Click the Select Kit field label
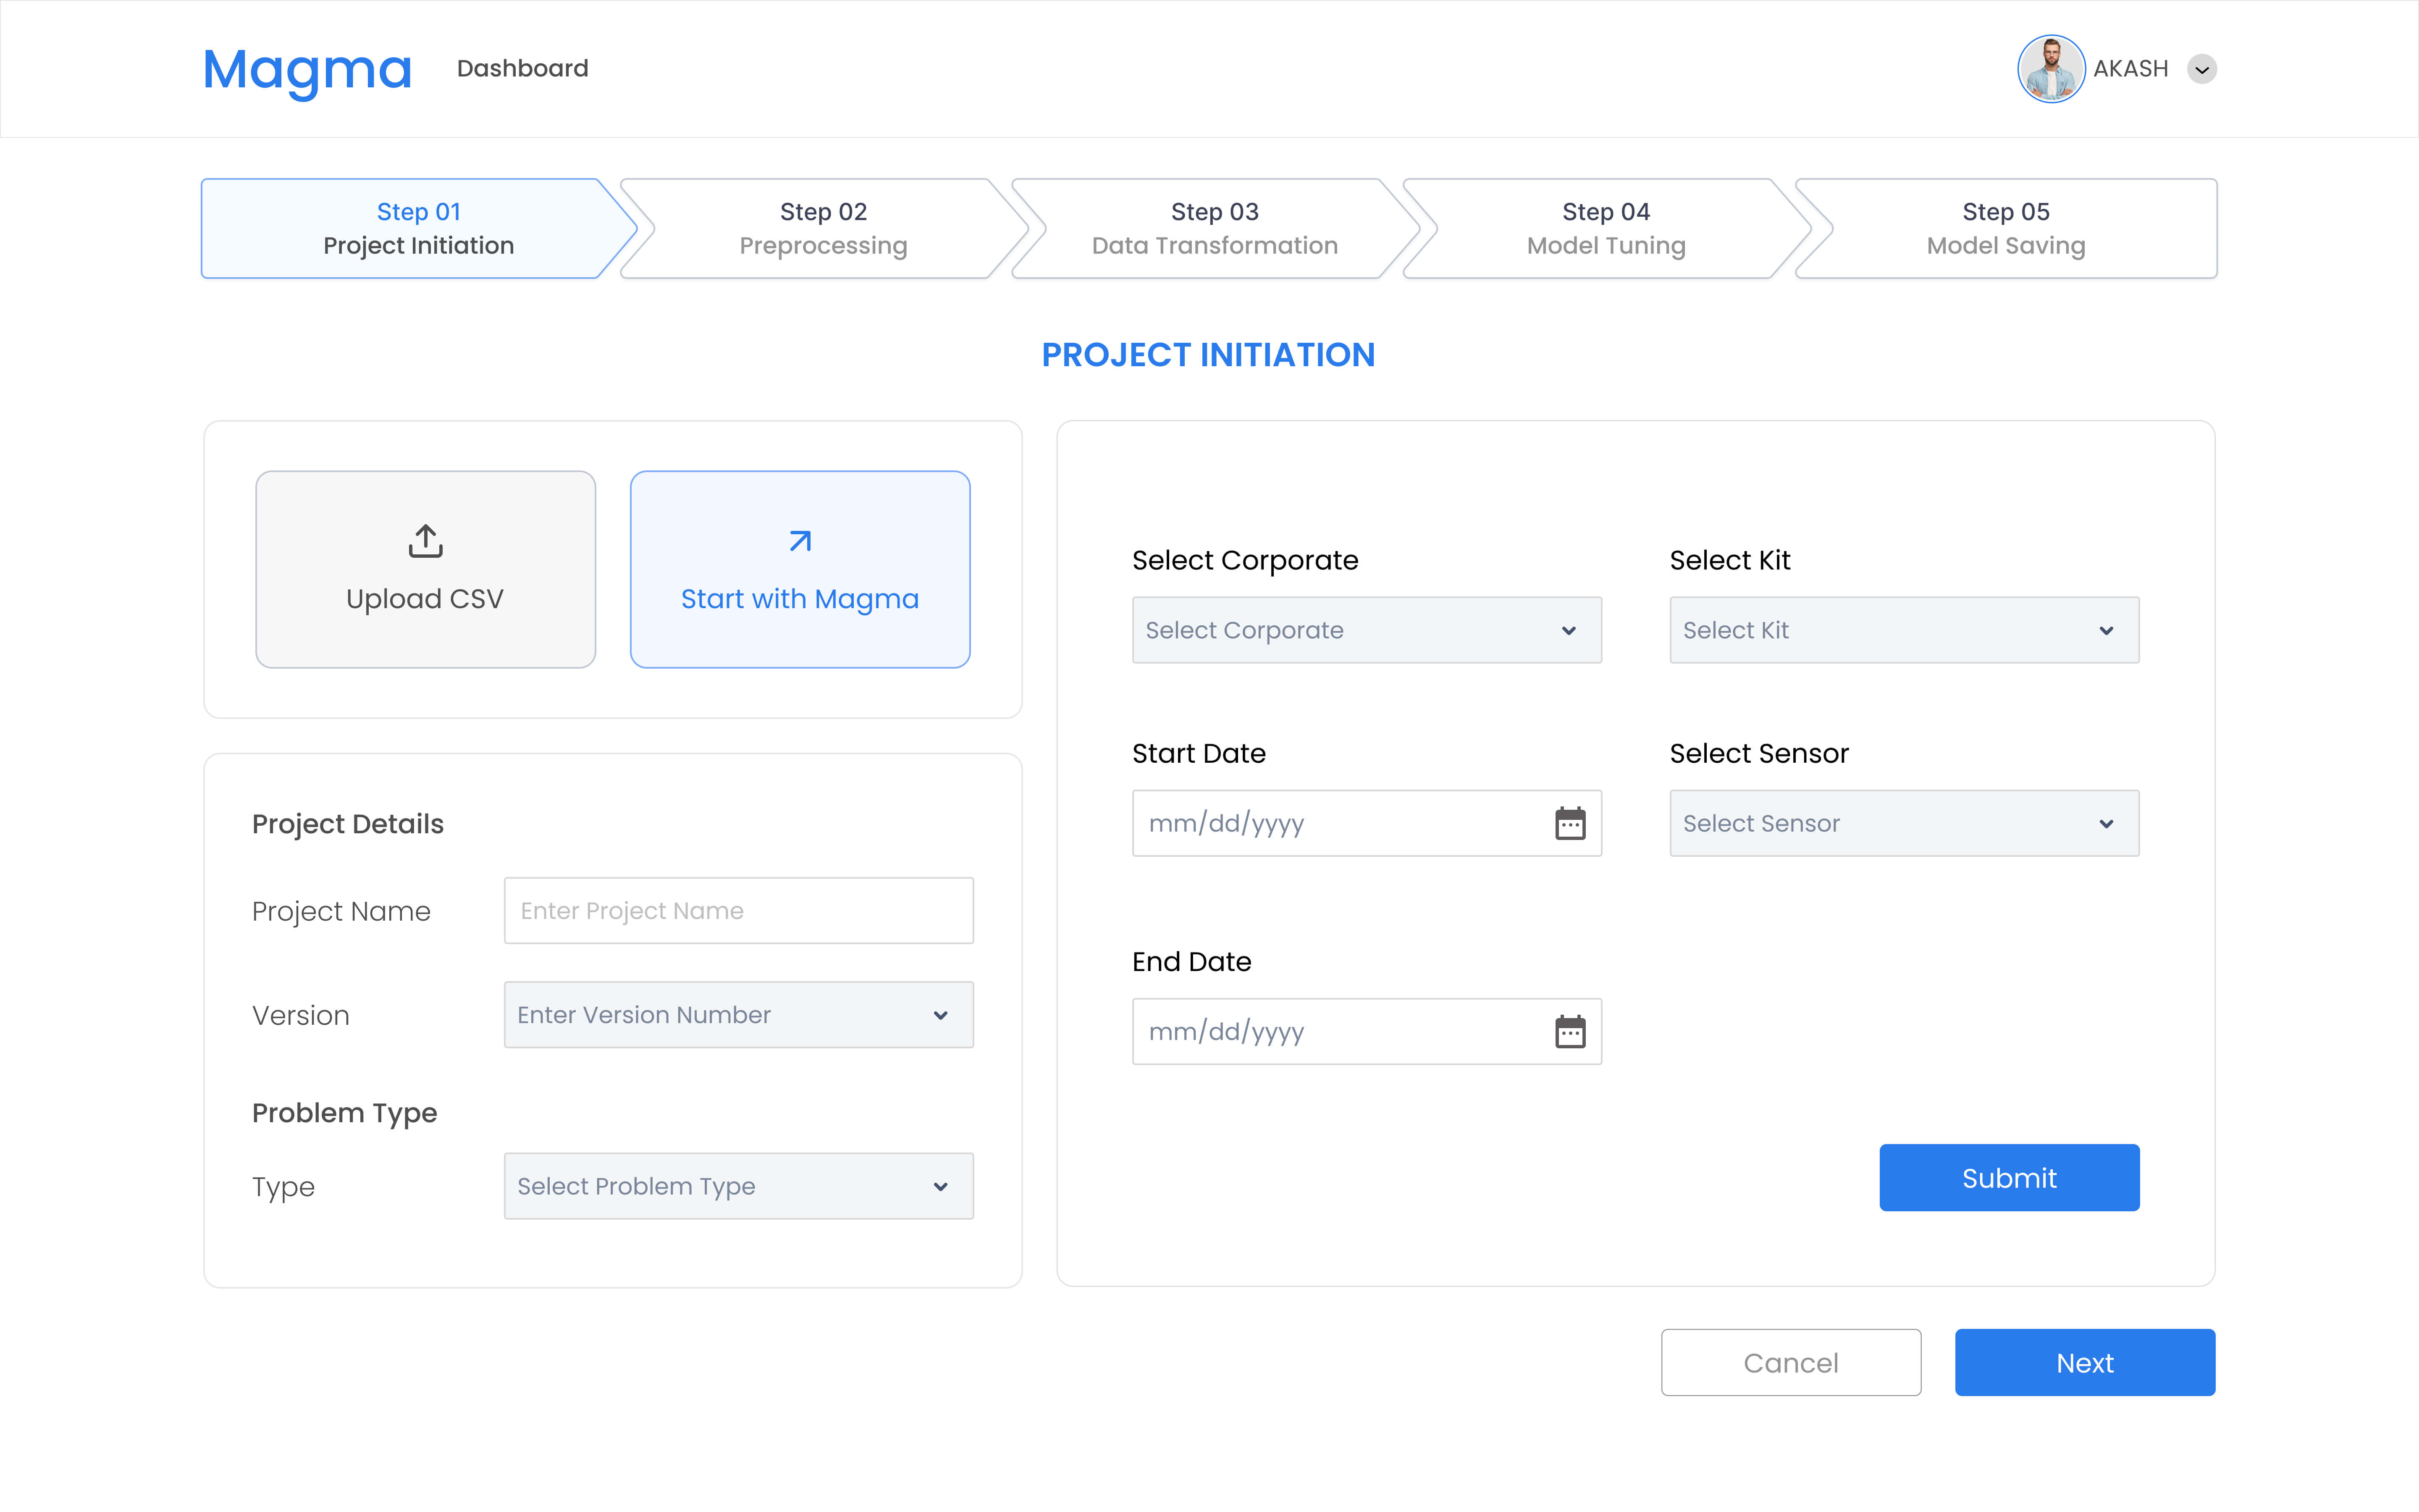Image resolution: width=2419 pixels, height=1512 pixels. tap(1730, 560)
